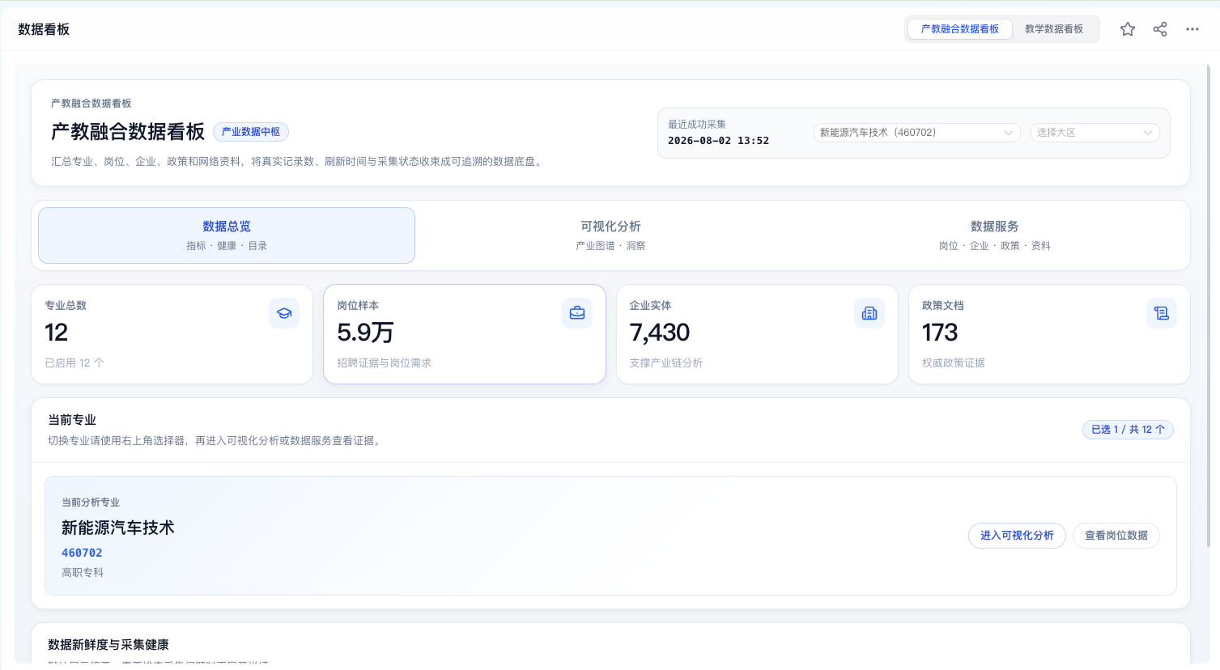
Task: Click the 数据新鲜度与采集健康 section heading
Action: pyautogui.click(x=108, y=645)
